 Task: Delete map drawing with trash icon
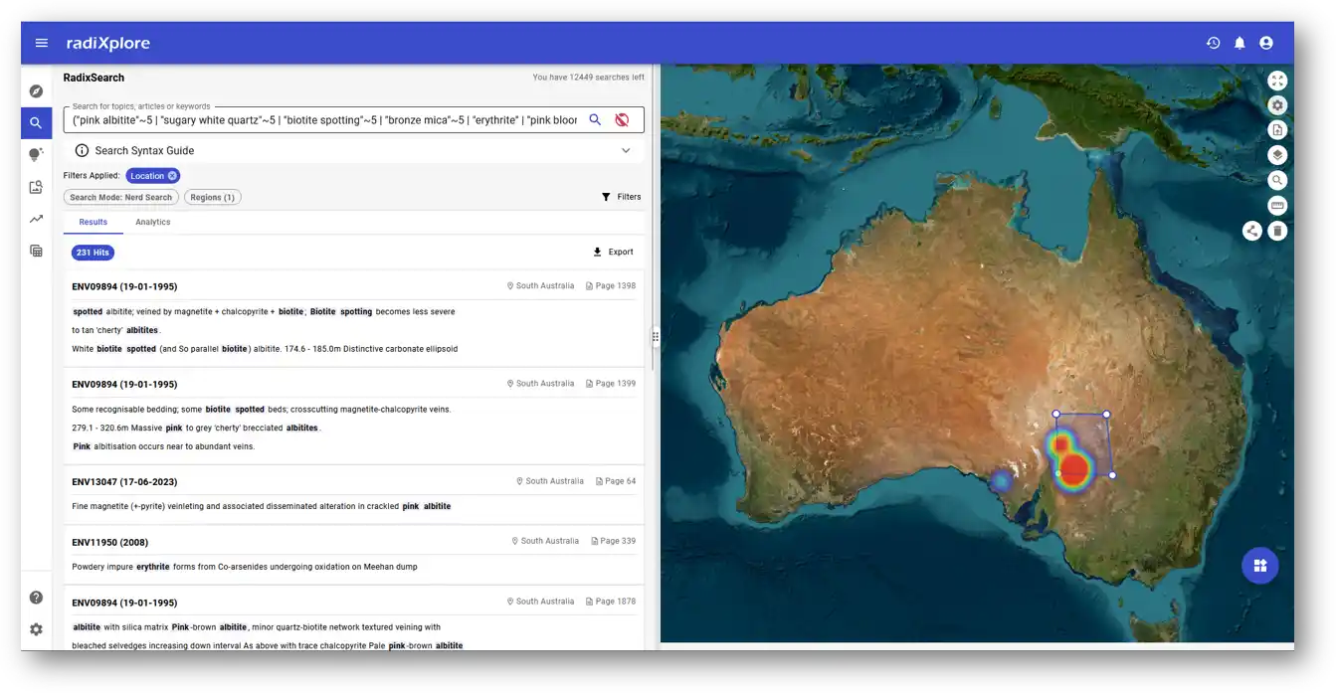[x=1278, y=231]
